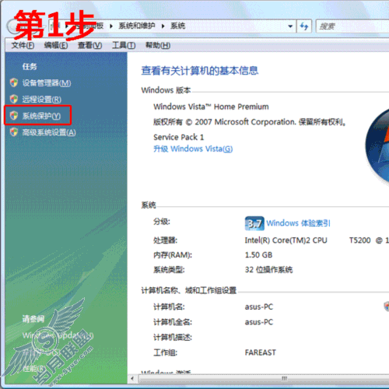This screenshot has height=389, width=389.
Task: Click the 版权所有 2007 Microsoft copyright line
Action: (x=250, y=122)
